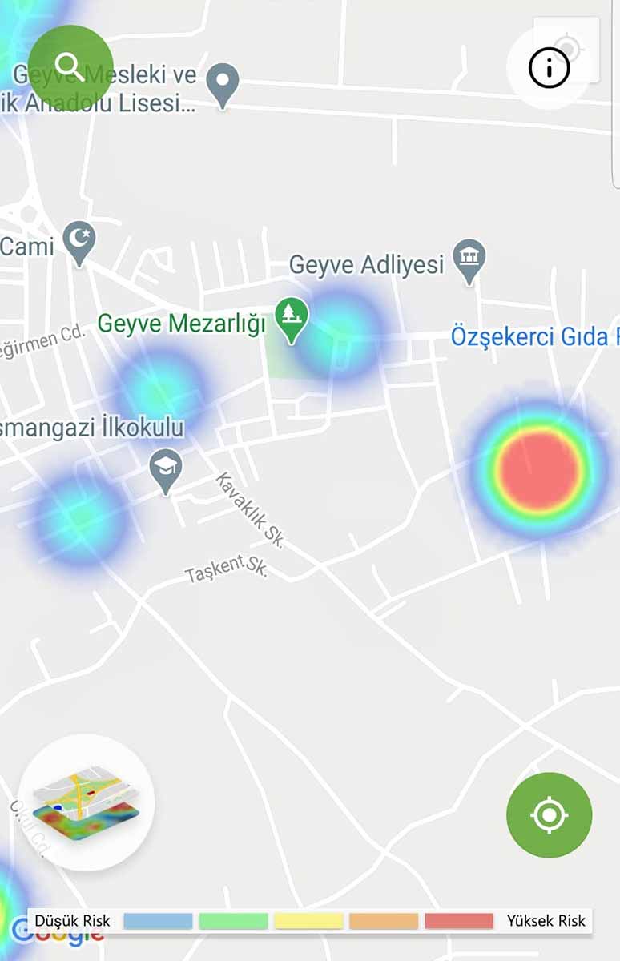Screen dimensions: 620x961
Task: Click the orange legend swatch
Action: pyautogui.click(x=384, y=921)
